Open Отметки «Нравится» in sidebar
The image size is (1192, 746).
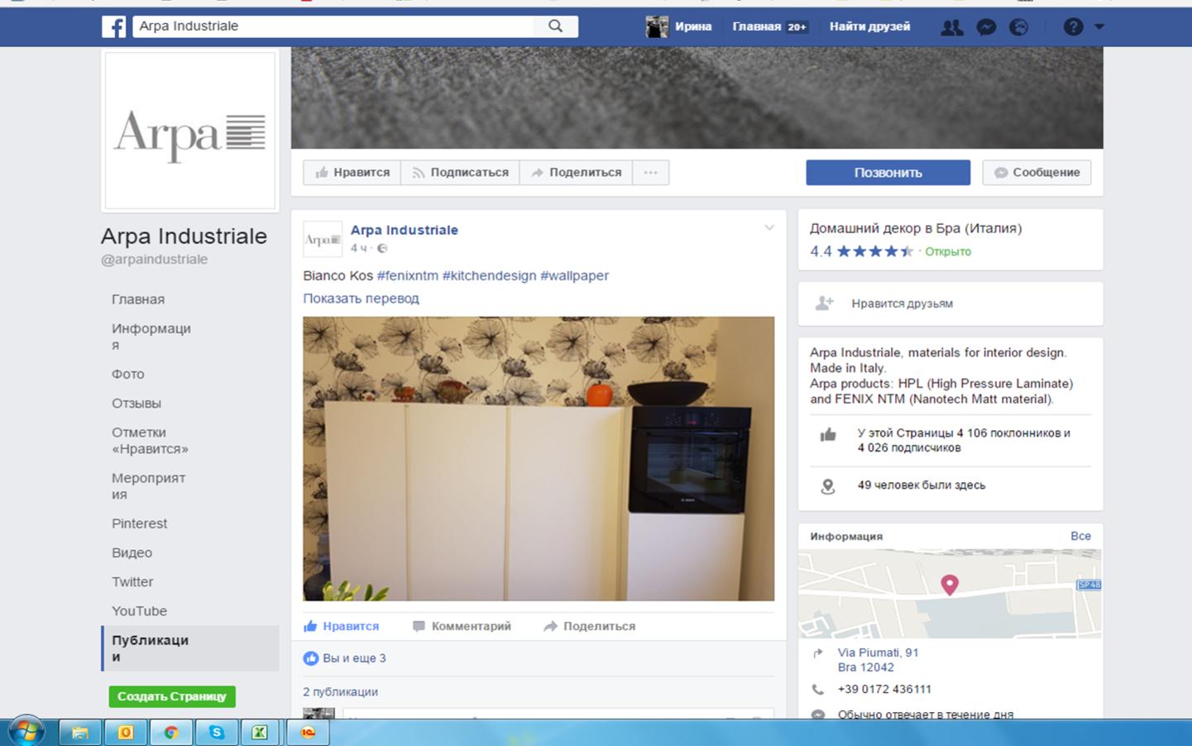[150, 441]
